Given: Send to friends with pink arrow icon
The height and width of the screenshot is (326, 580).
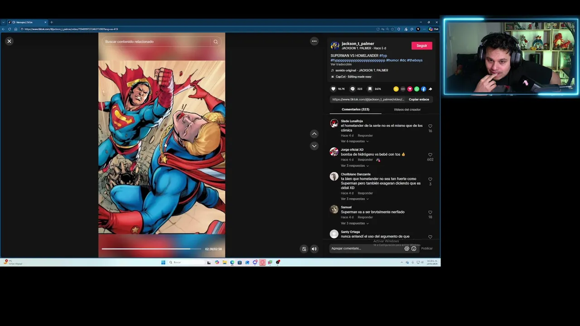Looking at the screenshot, I should pos(410,89).
